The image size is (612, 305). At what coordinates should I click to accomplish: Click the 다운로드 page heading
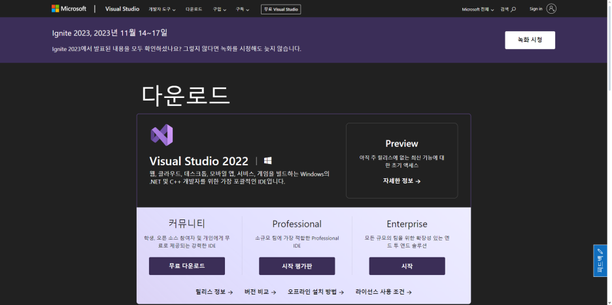click(186, 95)
